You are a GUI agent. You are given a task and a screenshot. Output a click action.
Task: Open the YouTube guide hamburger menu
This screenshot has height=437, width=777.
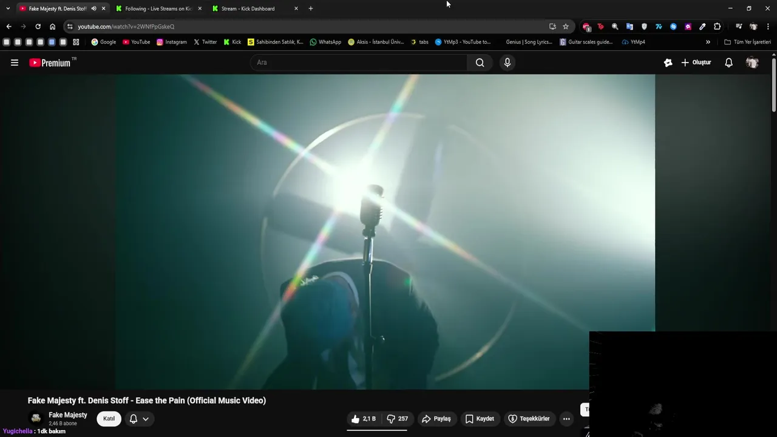15,63
